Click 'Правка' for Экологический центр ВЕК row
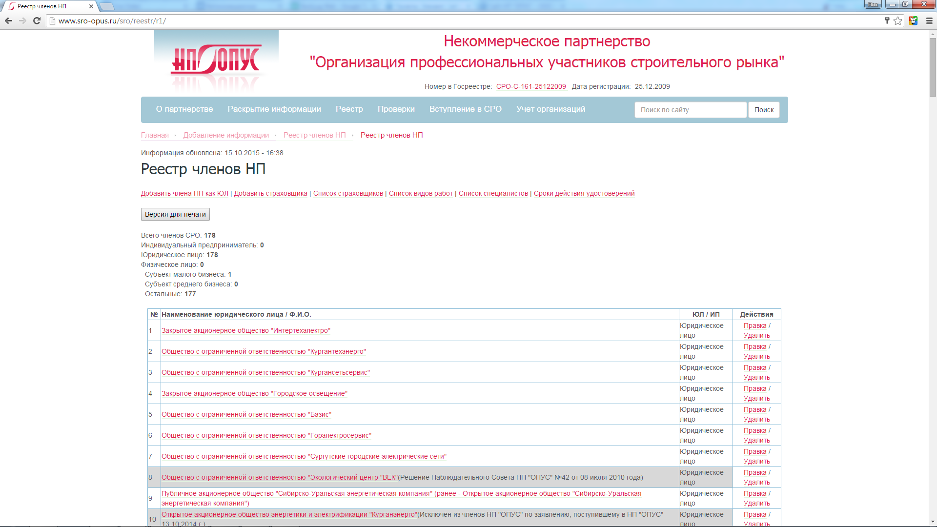This screenshot has height=527, width=937. coord(755,473)
